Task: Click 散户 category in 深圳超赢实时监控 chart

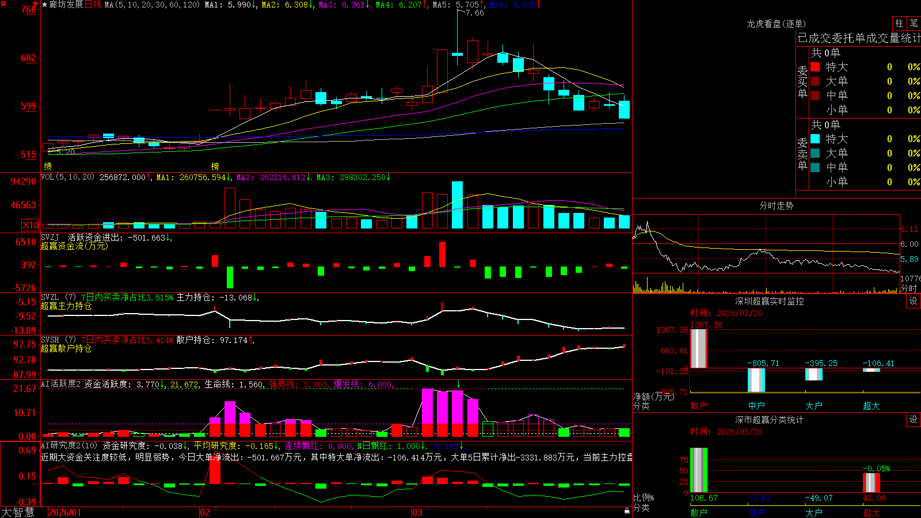Action: pos(699,406)
